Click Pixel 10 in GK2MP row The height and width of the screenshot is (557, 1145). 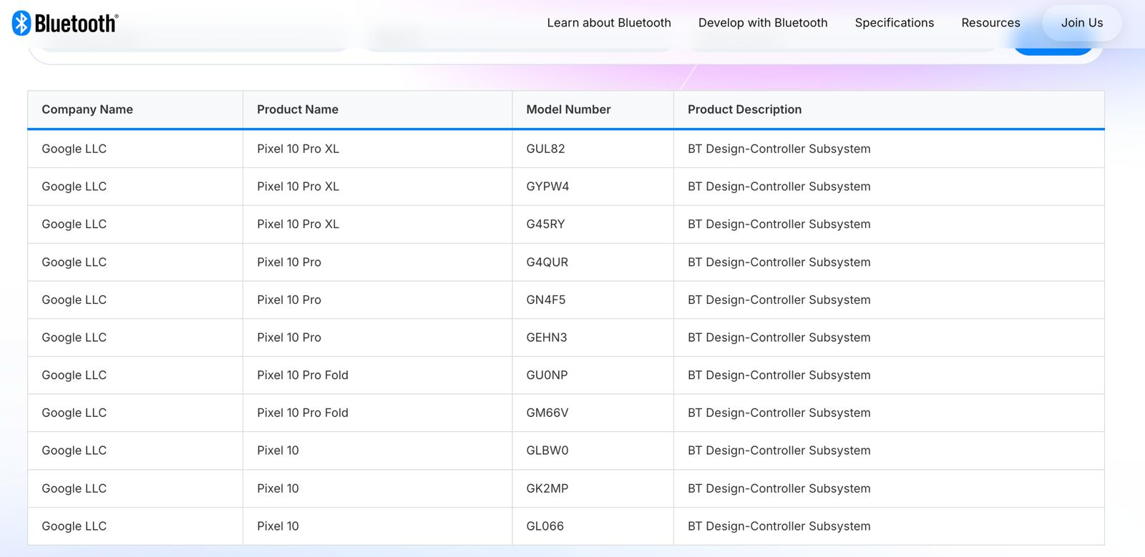pos(278,488)
